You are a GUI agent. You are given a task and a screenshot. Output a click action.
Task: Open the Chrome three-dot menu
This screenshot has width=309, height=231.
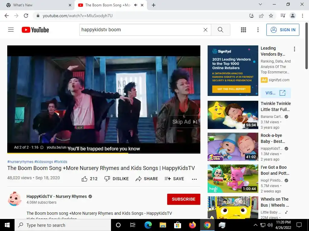302,16
